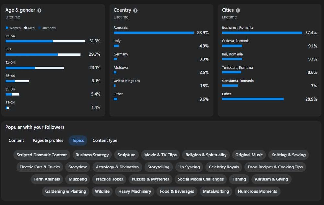324x205 pixels.
Task: Click the Heavy Machinery chip
Action: 134,191
